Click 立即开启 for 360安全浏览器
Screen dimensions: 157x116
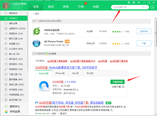[x=144, y=32]
